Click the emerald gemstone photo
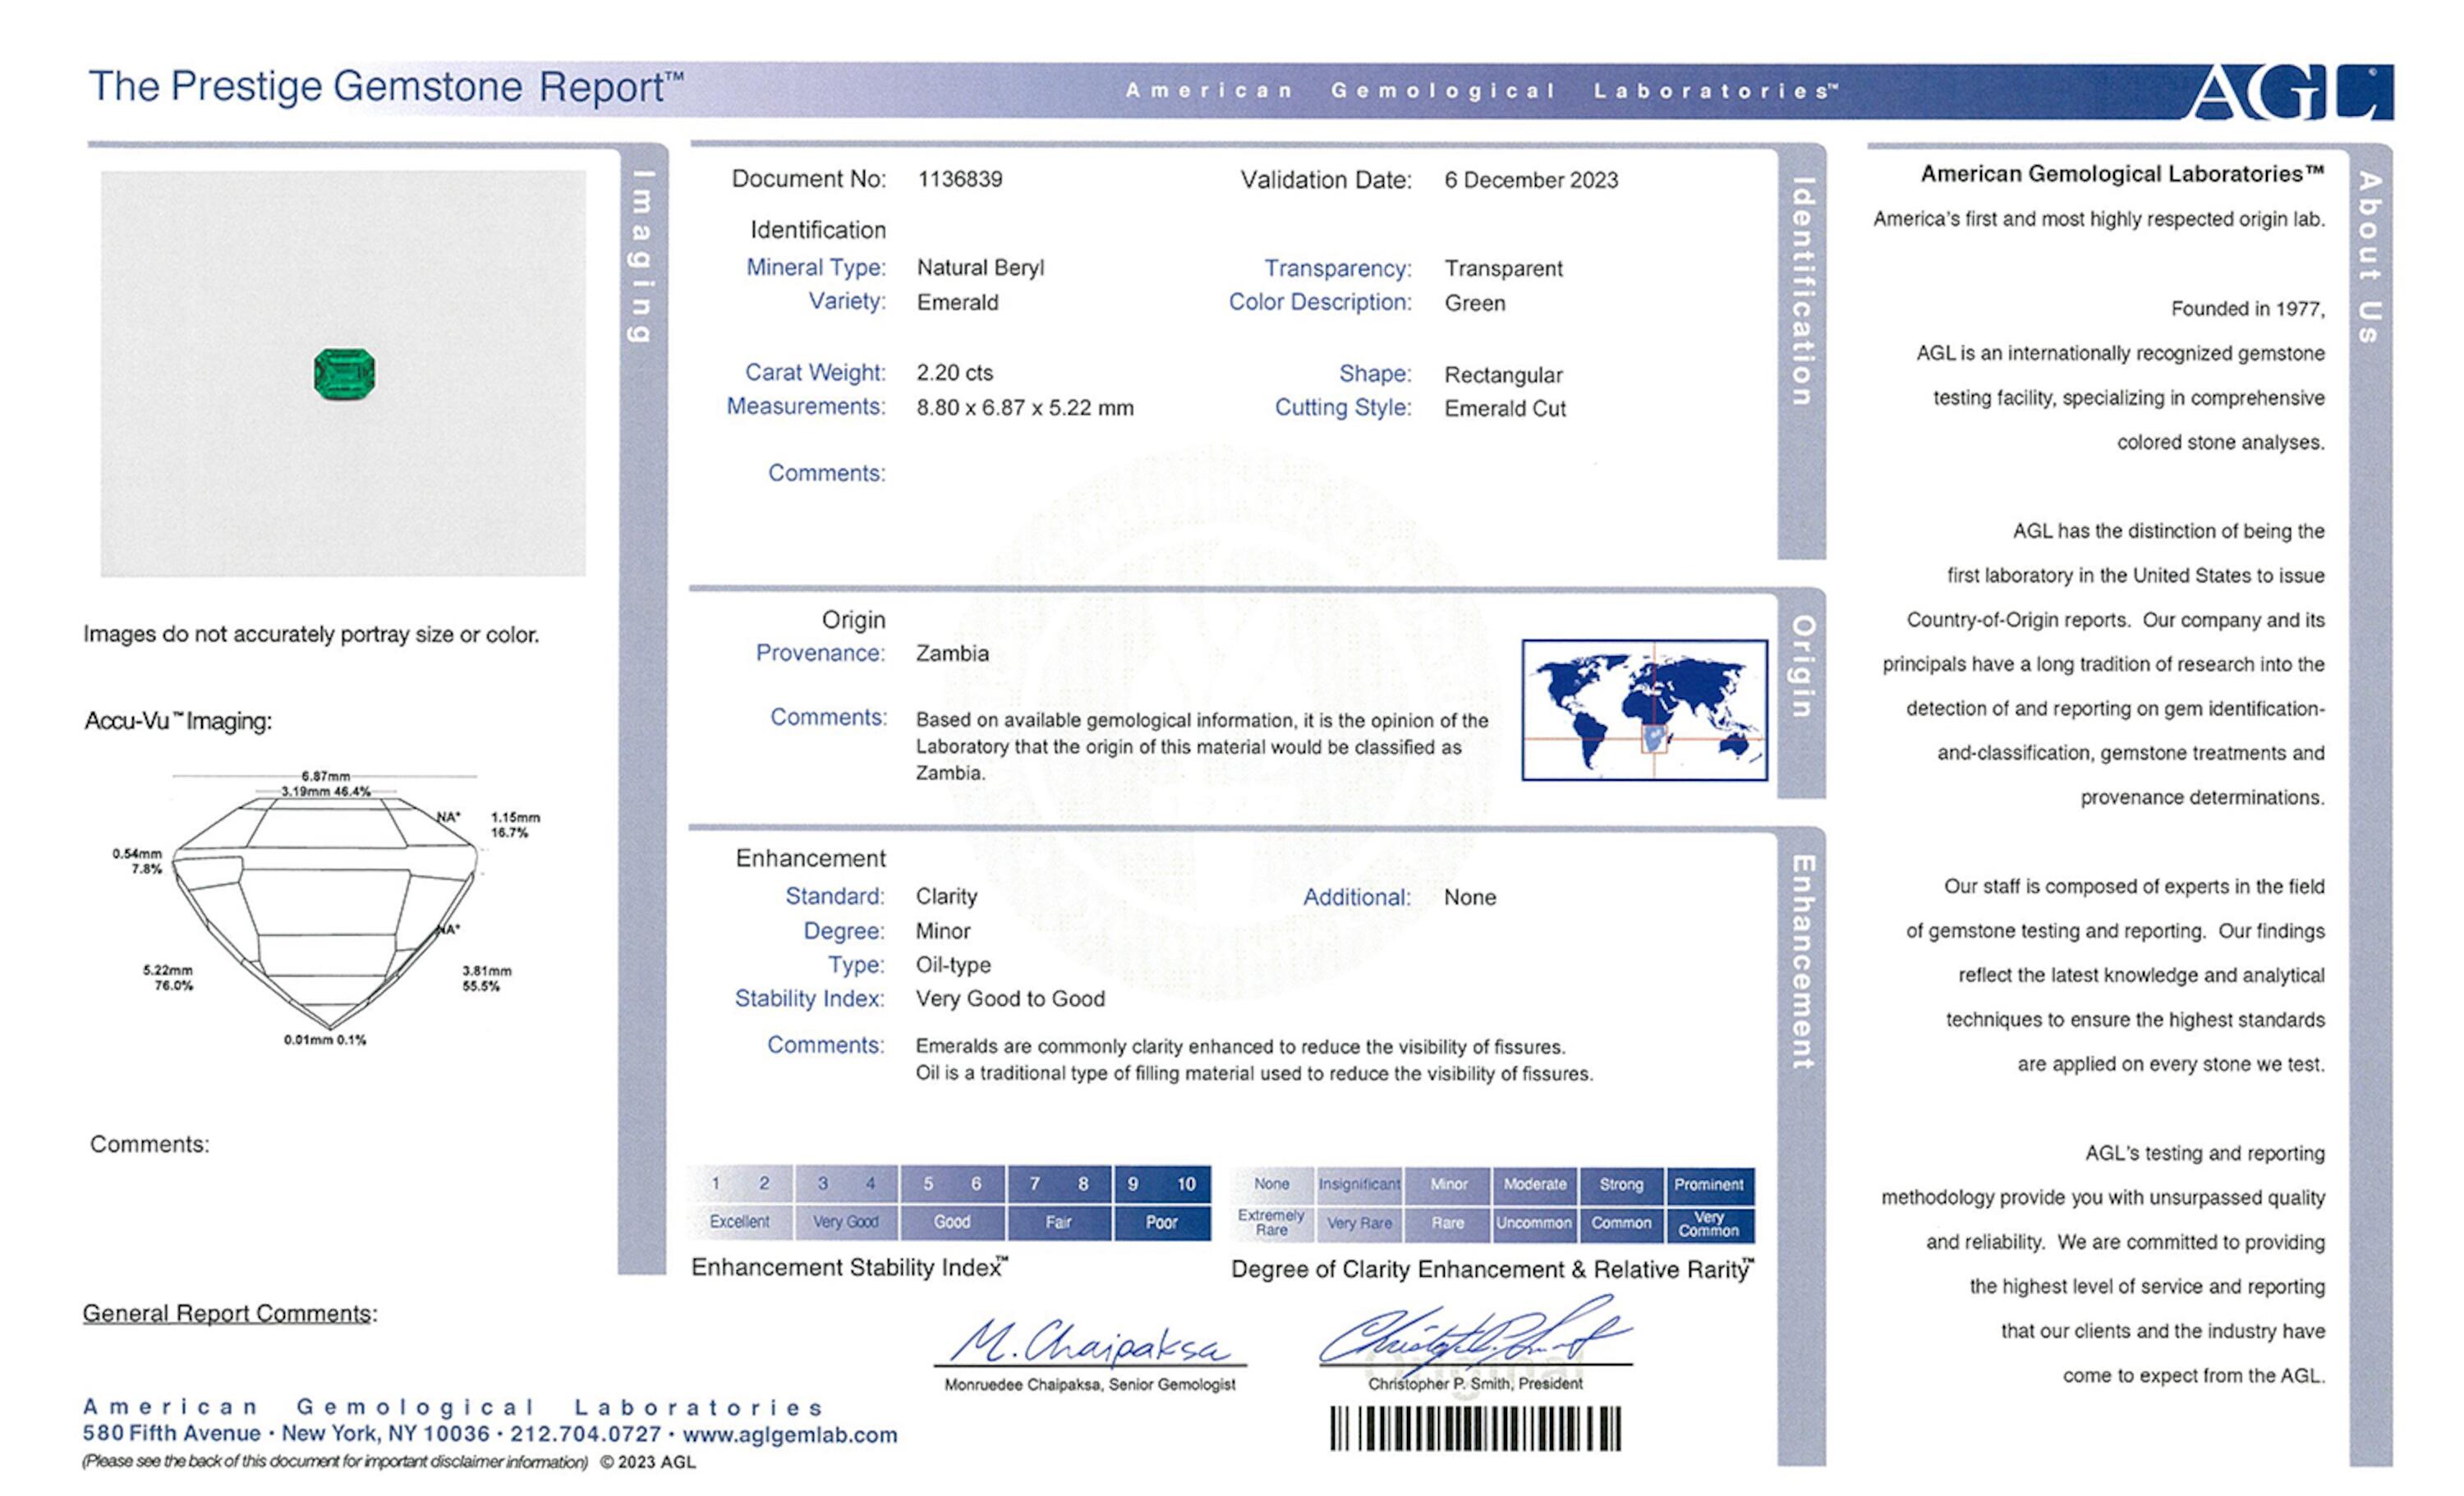 (x=344, y=374)
